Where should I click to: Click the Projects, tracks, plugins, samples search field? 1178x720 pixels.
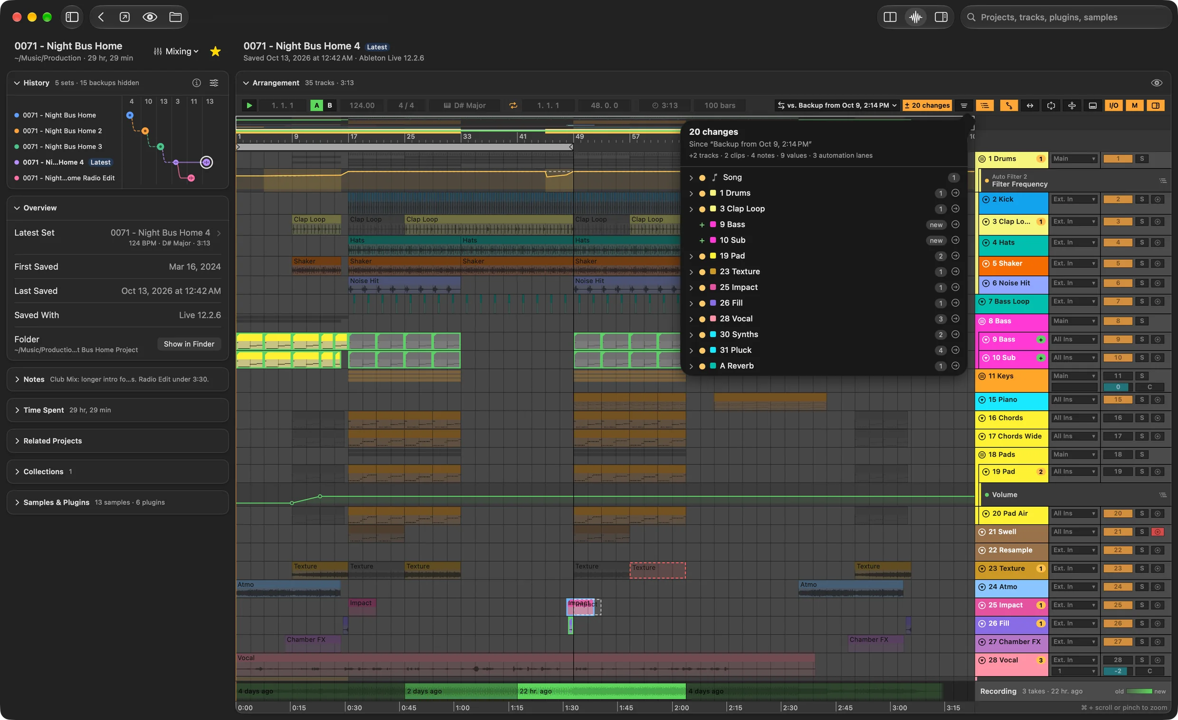(x=1066, y=17)
